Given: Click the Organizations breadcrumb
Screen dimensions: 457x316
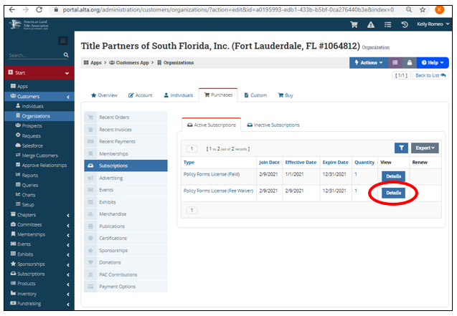Looking at the screenshot, I should 176,62.
